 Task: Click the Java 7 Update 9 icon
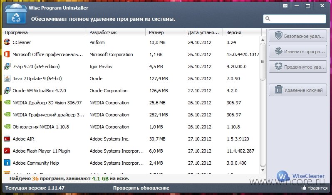click(x=7, y=79)
